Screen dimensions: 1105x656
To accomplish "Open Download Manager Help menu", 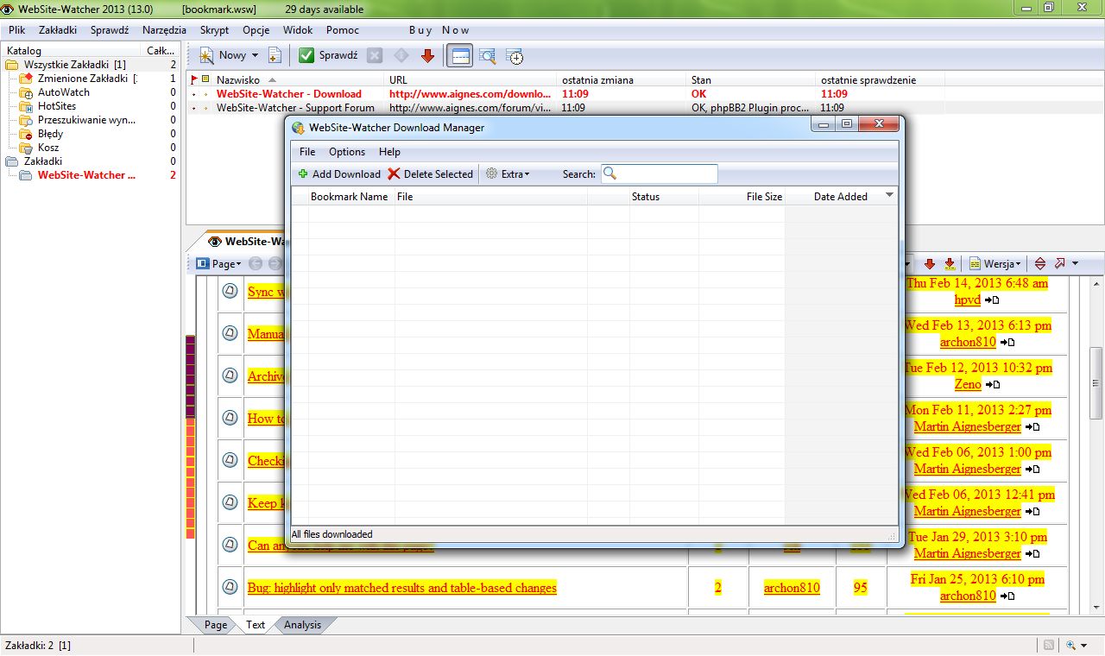I will [389, 152].
